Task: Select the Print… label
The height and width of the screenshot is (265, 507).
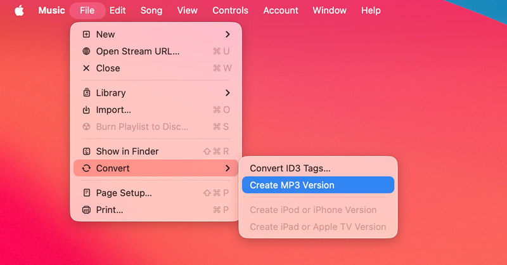Action: click(x=110, y=210)
